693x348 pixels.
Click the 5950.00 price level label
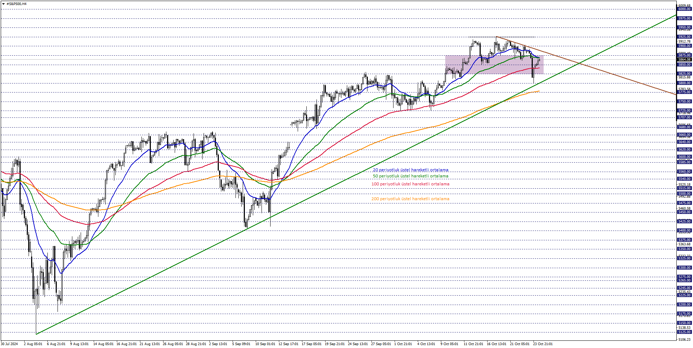coord(684,27)
